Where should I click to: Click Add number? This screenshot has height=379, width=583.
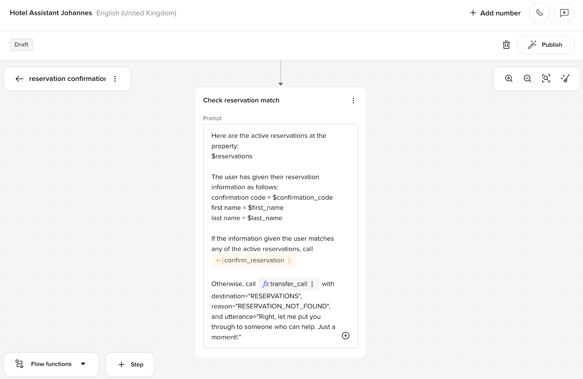pos(495,13)
